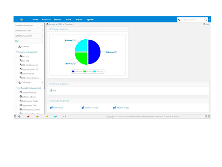Image resolution: width=222 pixels, height=167 pixels.
Task: Click the magnifier search icon
Action: tap(205, 20)
